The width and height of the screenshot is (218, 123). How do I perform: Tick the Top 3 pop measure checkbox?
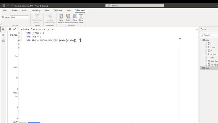[x=206, y=65]
